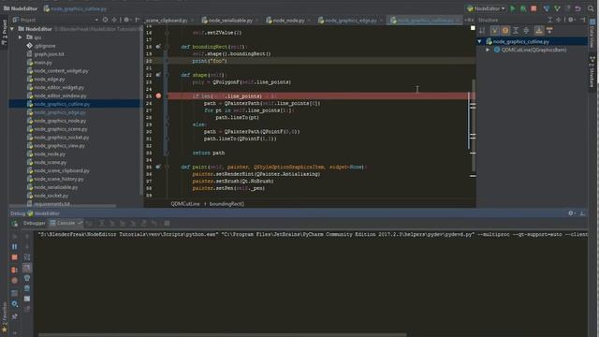Click QDMCutLine in the breadcrumb bar

click(x=185, y=204)
